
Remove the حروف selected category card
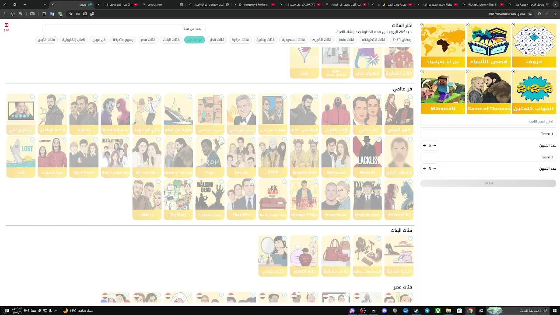pos(513,25)
